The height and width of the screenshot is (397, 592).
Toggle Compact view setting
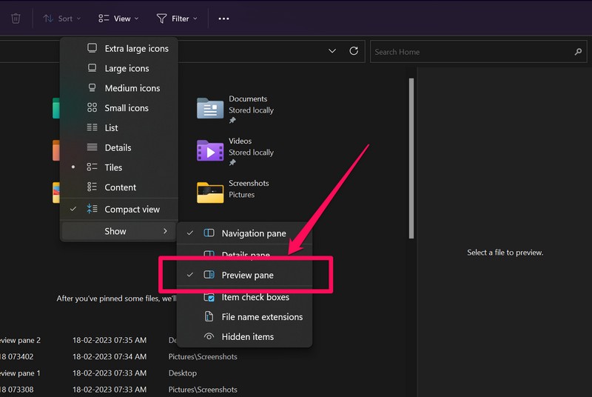click(132, 209)
